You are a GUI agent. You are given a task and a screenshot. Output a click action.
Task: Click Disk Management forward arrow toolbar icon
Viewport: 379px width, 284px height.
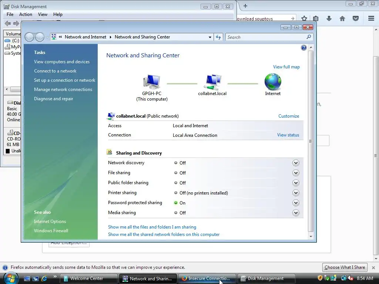(x=16, y=23)
